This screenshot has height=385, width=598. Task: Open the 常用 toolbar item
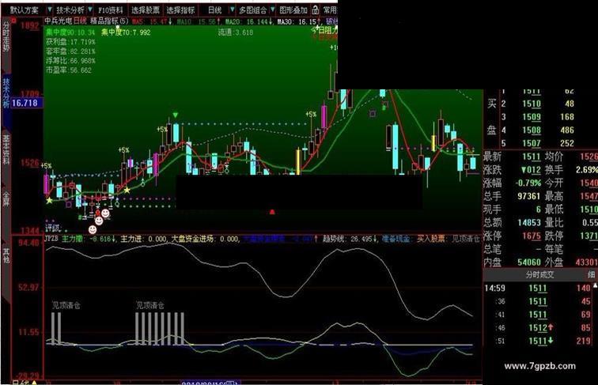point(330,10)
